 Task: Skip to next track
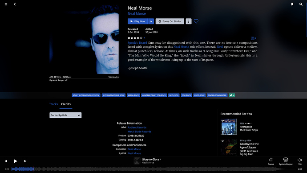pos(25,161)
